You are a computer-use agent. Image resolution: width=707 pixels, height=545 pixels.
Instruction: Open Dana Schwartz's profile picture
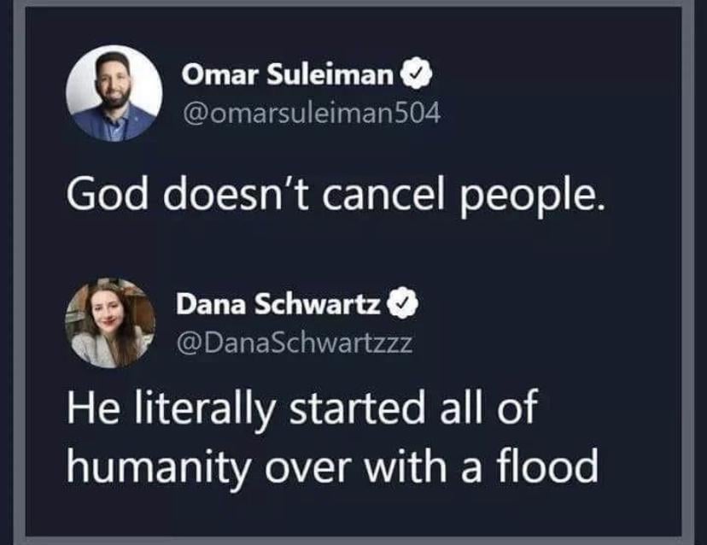coord(111,323)
